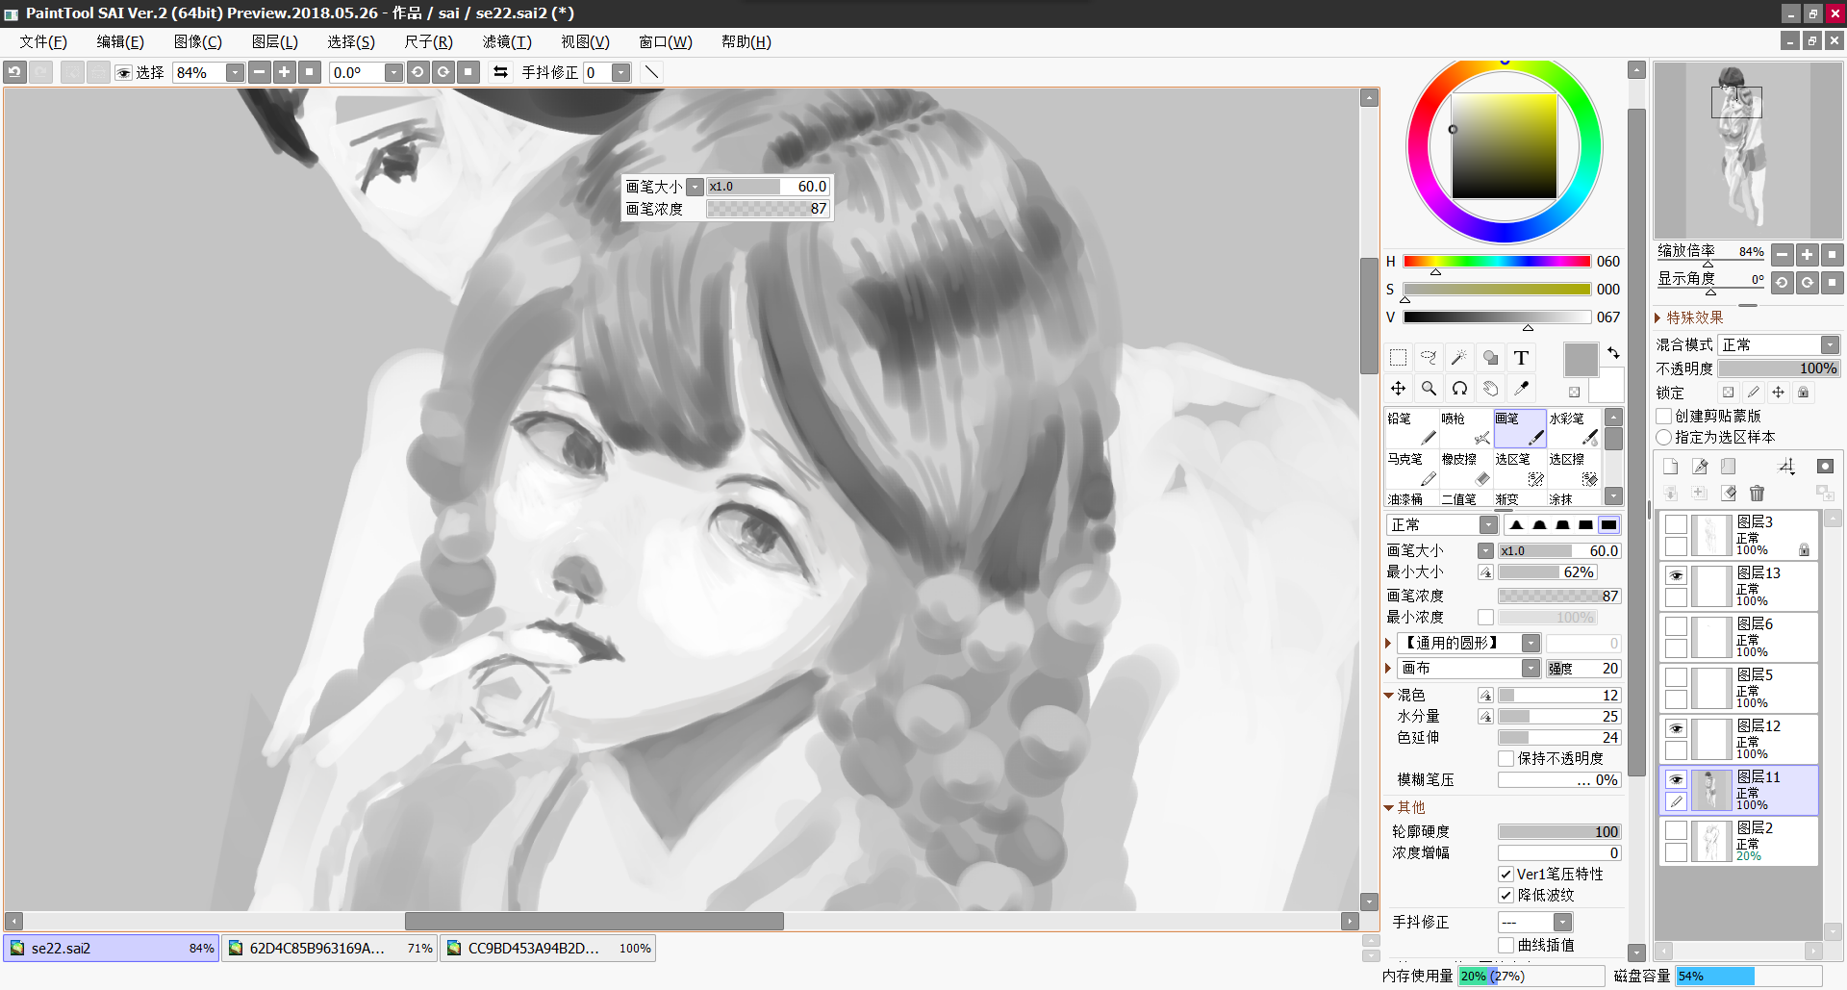Choose the 选区擦 selection eraser
The width and height of the screenshot is (1847, 990).
(1574, 469)
